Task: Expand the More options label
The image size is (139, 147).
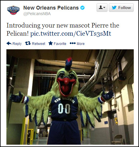Action: tap(81, 44)
